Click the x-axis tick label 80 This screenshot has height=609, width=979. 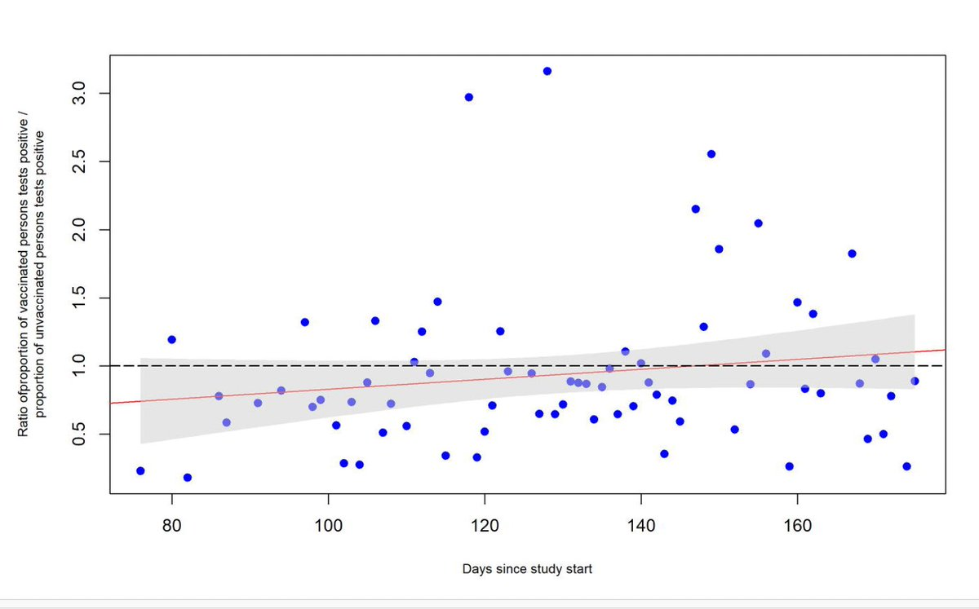point(171,523)
